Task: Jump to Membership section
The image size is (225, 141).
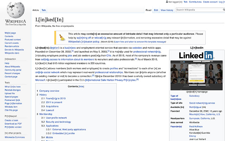Action: pyautogui.click(x=46, y=114)
